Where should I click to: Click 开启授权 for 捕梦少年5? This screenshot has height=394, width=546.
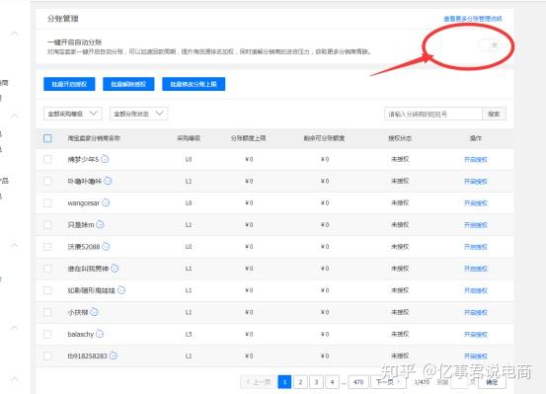click(476, 160)
